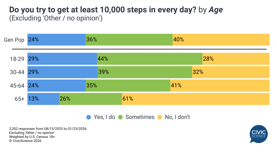277x154 pixels.
Task: Click the CivicScience logo badge
Action: tap(259, 134)
